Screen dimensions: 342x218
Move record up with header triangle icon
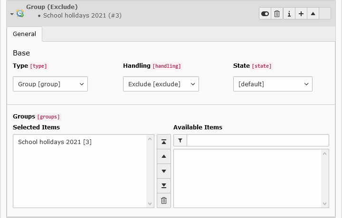tap(313, 14)
